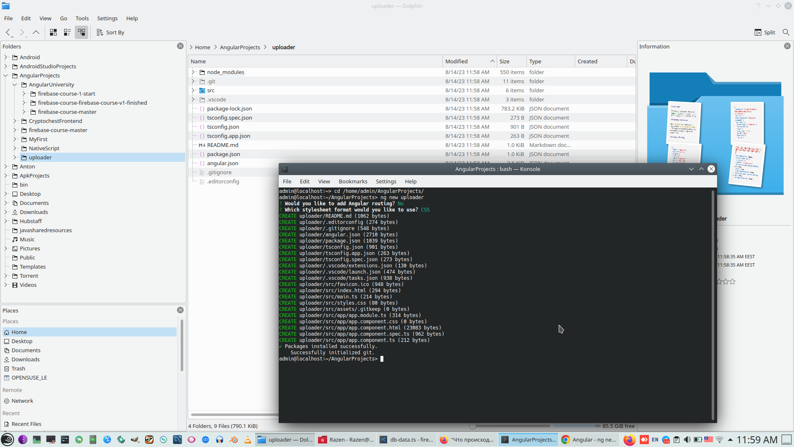Close the Folders panel
This screenshot has height=447, width=794.
[180, 46]
